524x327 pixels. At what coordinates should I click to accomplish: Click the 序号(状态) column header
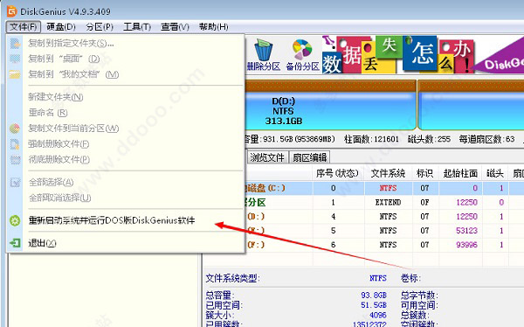(337, 173)
